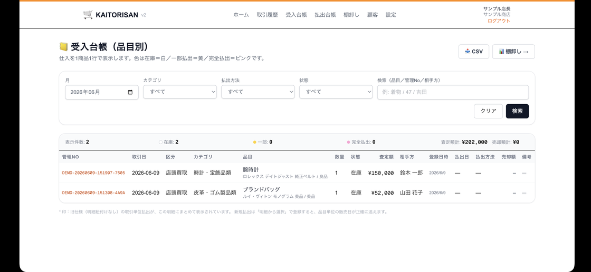591x272 pixels.
Task: Open the calendar picker icon in month field
Action: click(130, 92)
